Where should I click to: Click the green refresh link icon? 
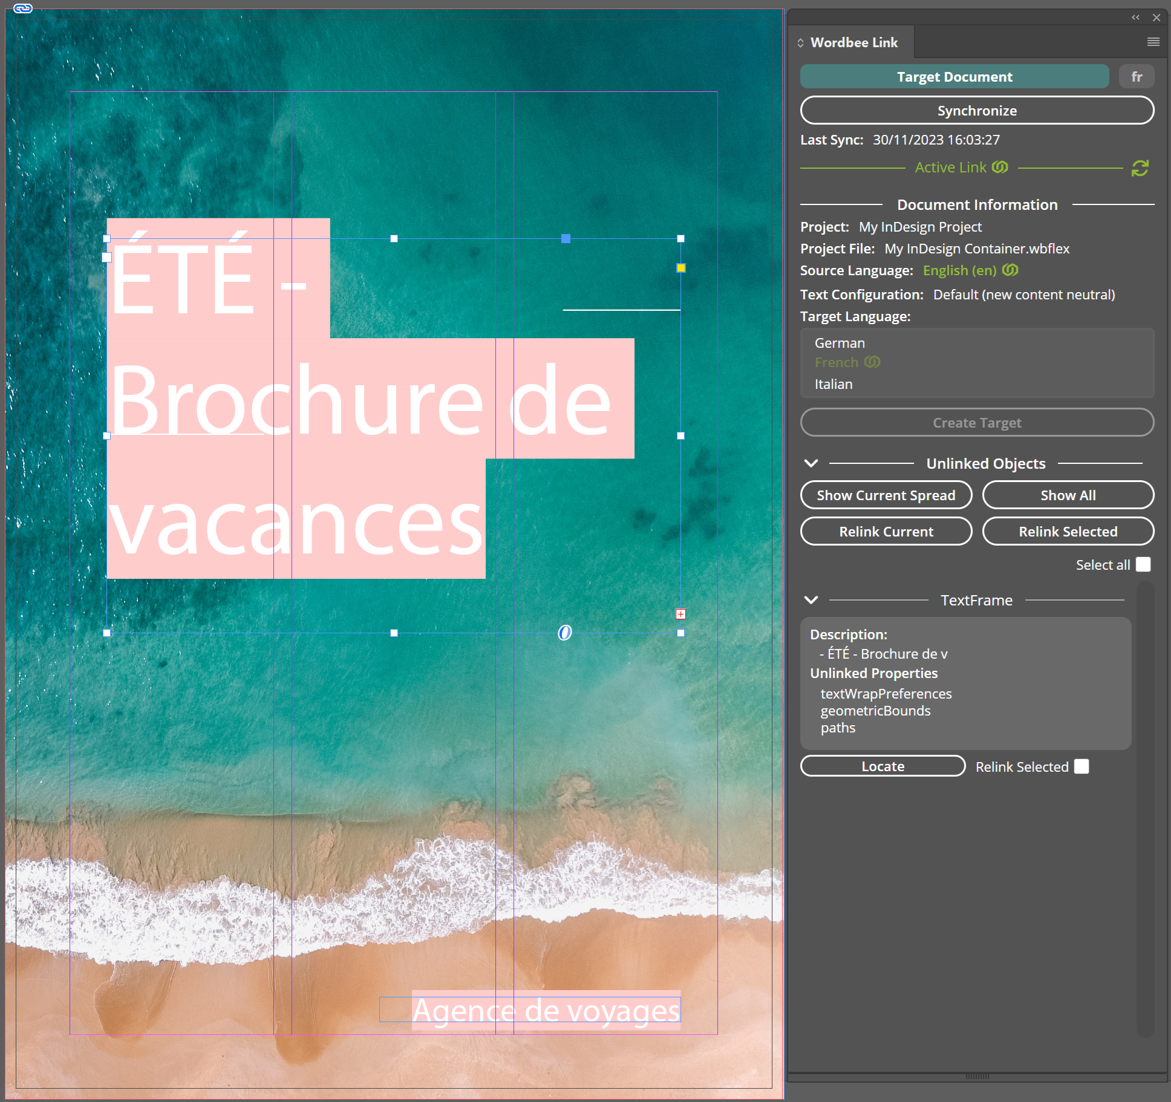click(x=1140, y=168)
